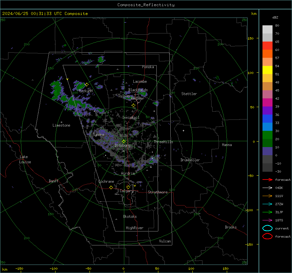Click the yellow V marker right of Calgary diamond
Viewport: 292px width, 273px height.
pos(135,186)
